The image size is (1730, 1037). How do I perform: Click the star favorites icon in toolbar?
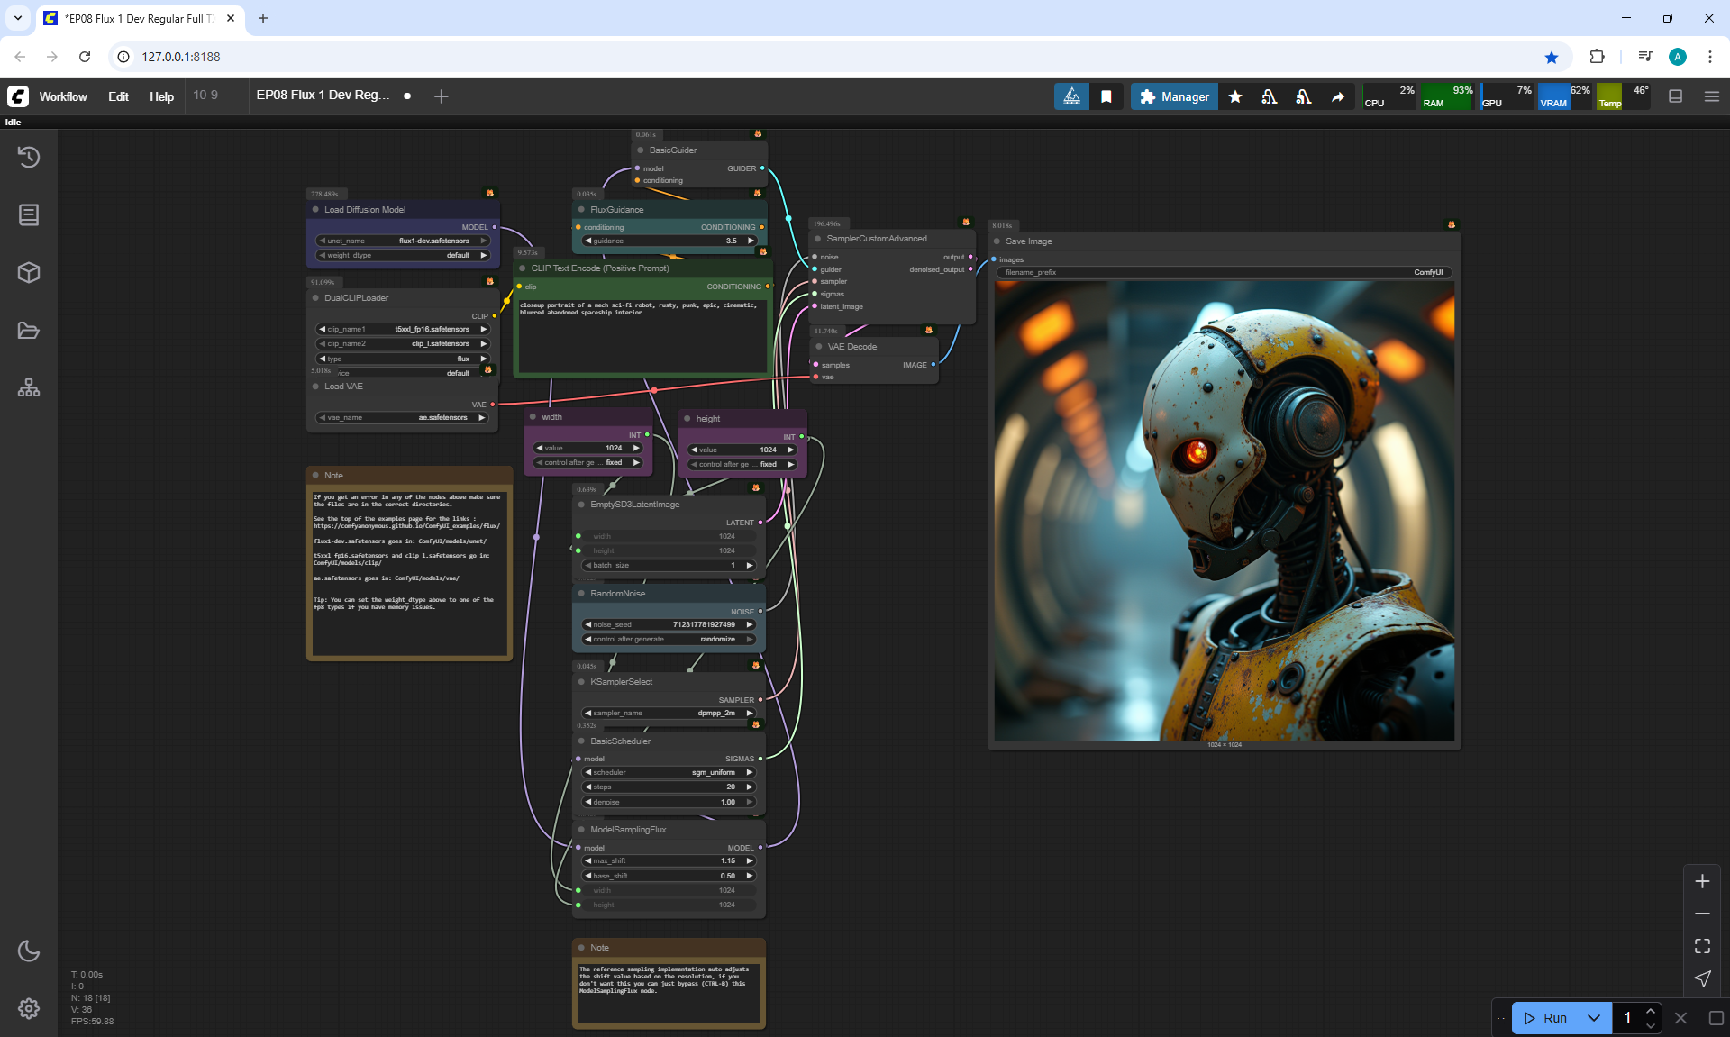[x=1235, y=96]
